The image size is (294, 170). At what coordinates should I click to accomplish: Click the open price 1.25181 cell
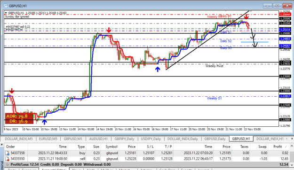[x=130, y=153]
